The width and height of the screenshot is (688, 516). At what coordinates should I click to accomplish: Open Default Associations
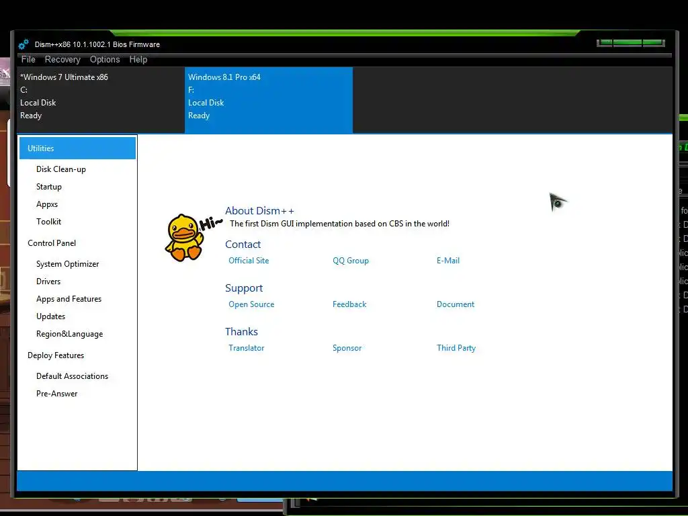pos(72,376)
